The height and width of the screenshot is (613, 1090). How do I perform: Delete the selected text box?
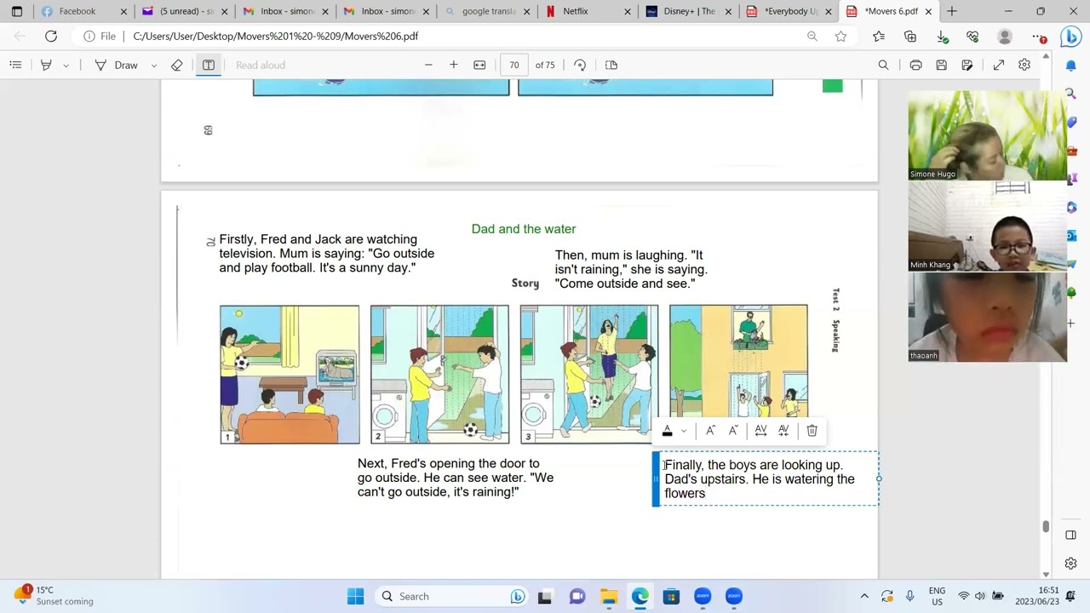(812, 431)
